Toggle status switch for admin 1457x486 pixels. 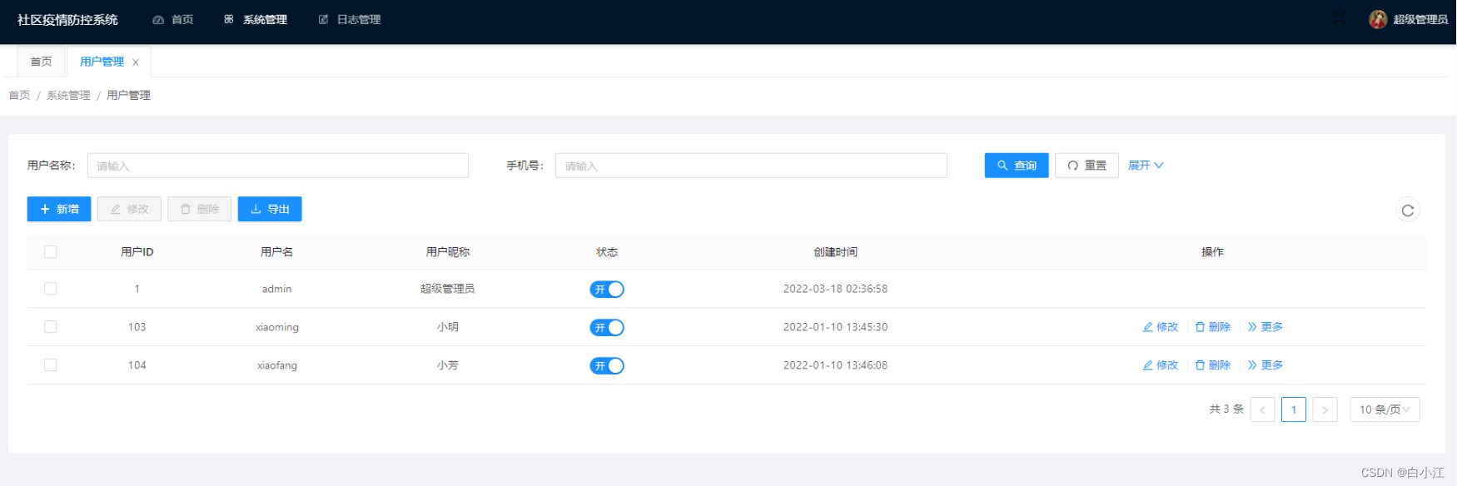click(607, 290)
